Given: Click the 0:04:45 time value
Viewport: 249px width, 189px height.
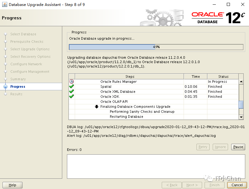Looking at the screenshot, I should [x=191, y=92].
